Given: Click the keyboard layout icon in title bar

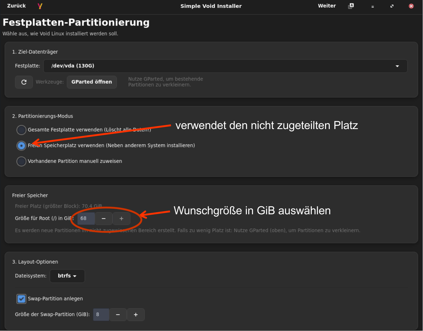Looking at the screenshot, I should [x=351, y=6].
